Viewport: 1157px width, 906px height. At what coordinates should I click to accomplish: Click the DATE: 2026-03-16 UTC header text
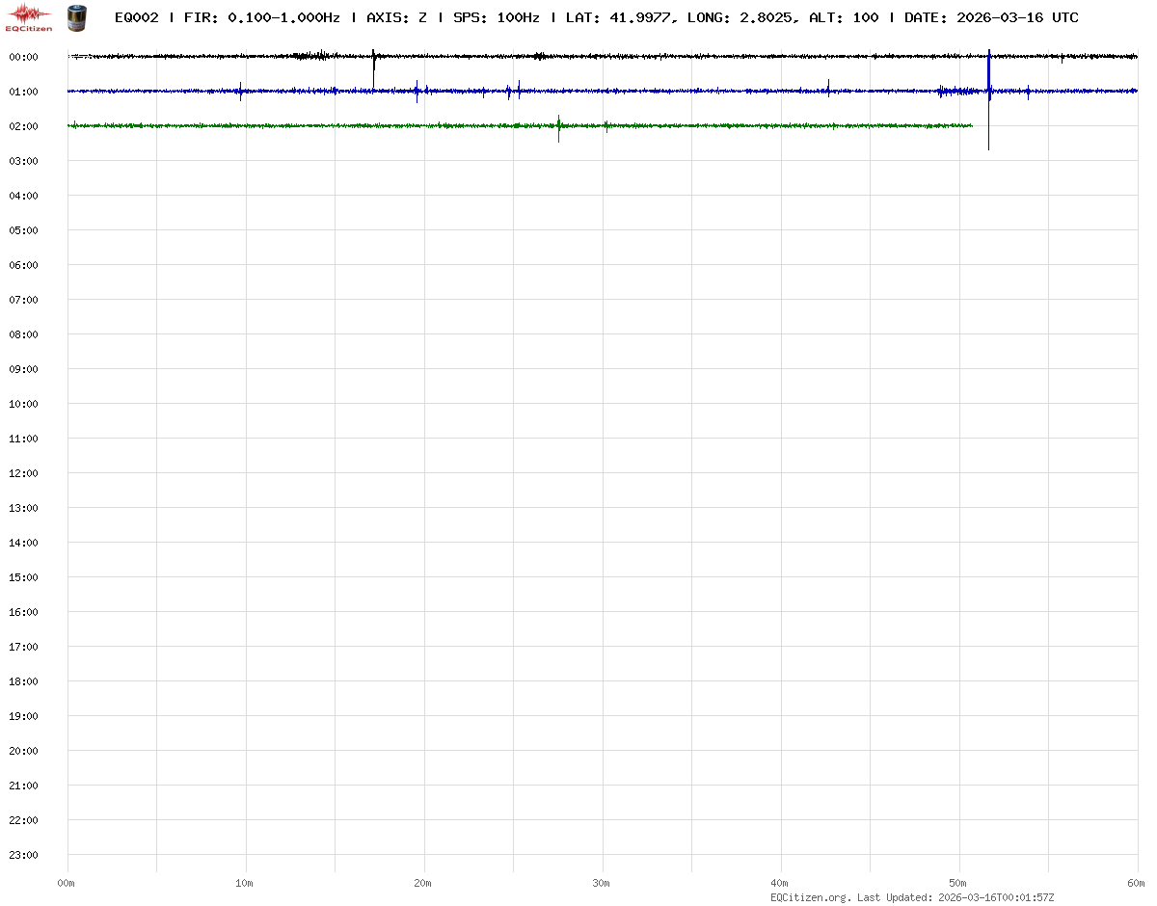[991, 17]
